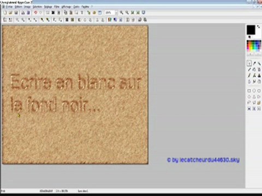Click the sand-textured image canvas
The image size is (262, 196).
pyautogui.click(x=75, y=95)
